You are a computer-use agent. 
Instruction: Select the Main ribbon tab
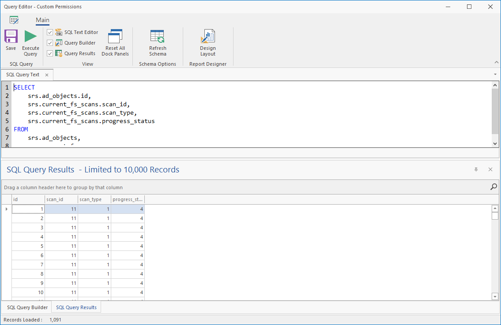click(x=42, y=20)
